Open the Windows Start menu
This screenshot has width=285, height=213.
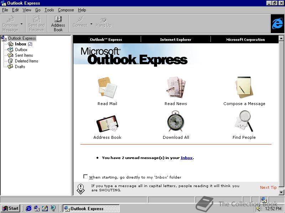click(10, 208)
